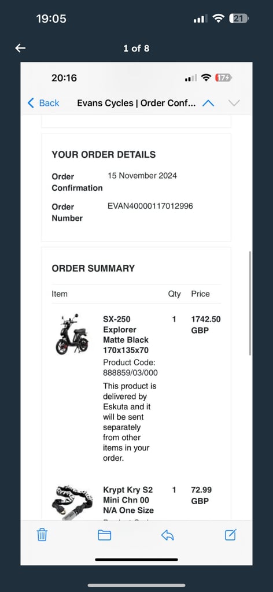
Task: Tap the outer battery indicator showing 21
Action: tap(239, 18)
